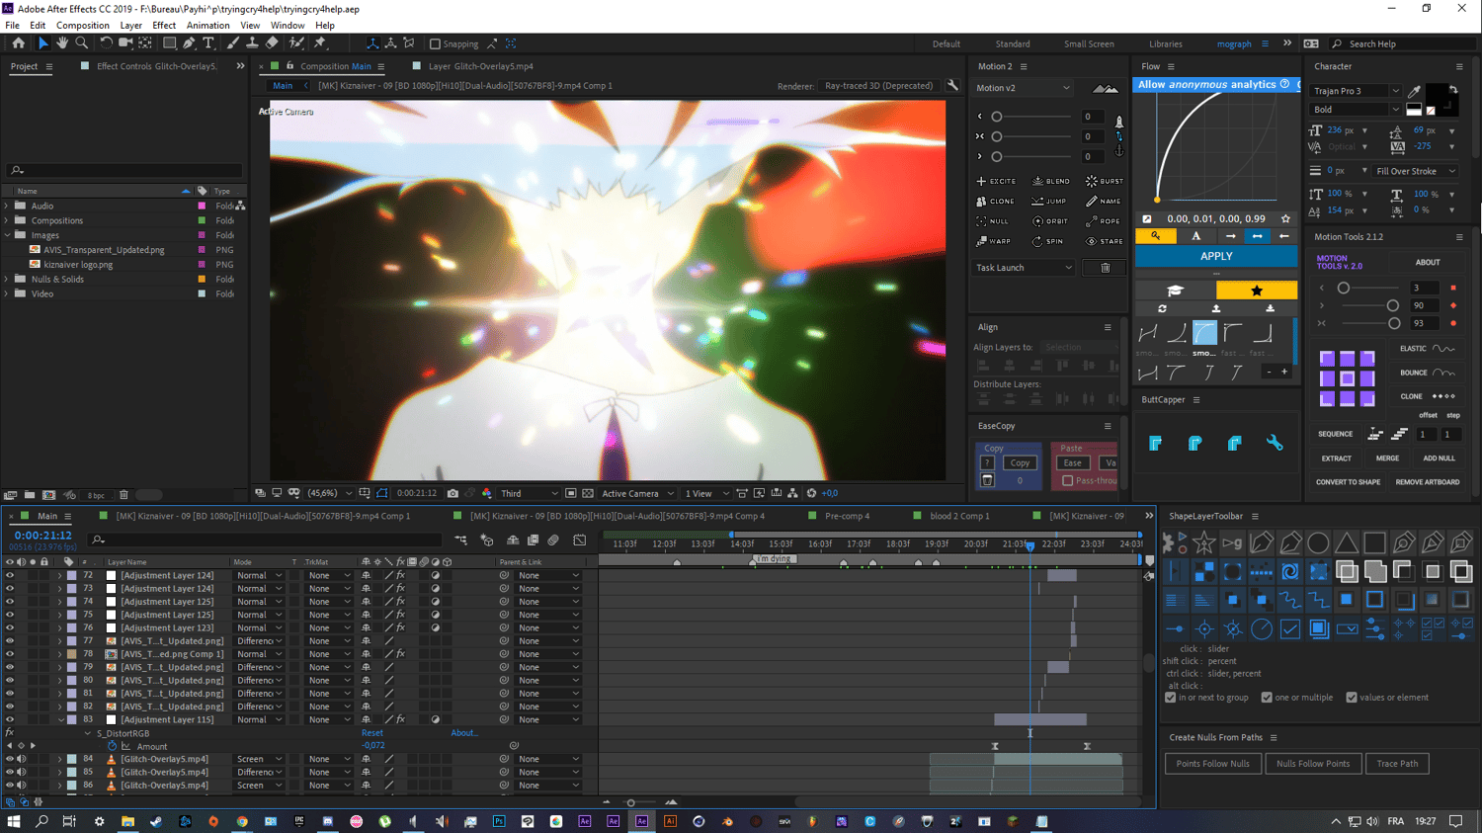Click the ABOUT button in Motion Tools

pyautogui.click(x=1428, y=263)
